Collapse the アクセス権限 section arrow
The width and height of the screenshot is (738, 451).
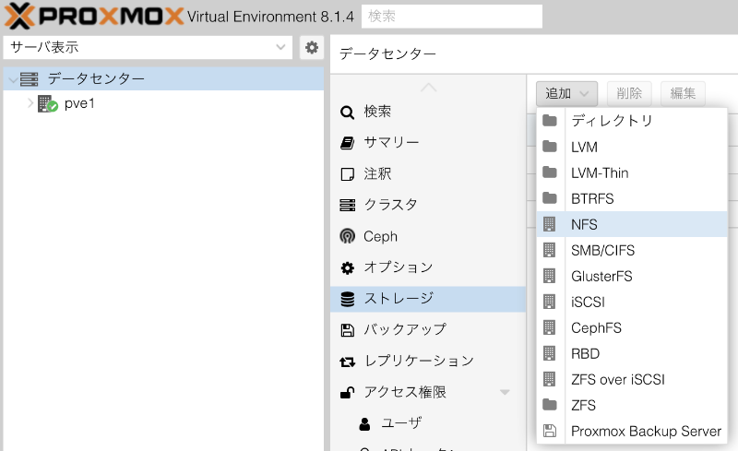505,393
